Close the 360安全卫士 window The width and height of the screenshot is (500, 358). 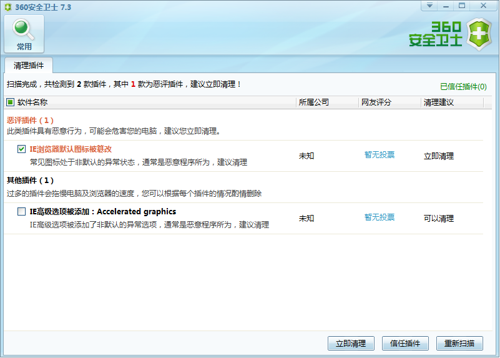coord(483,6)
